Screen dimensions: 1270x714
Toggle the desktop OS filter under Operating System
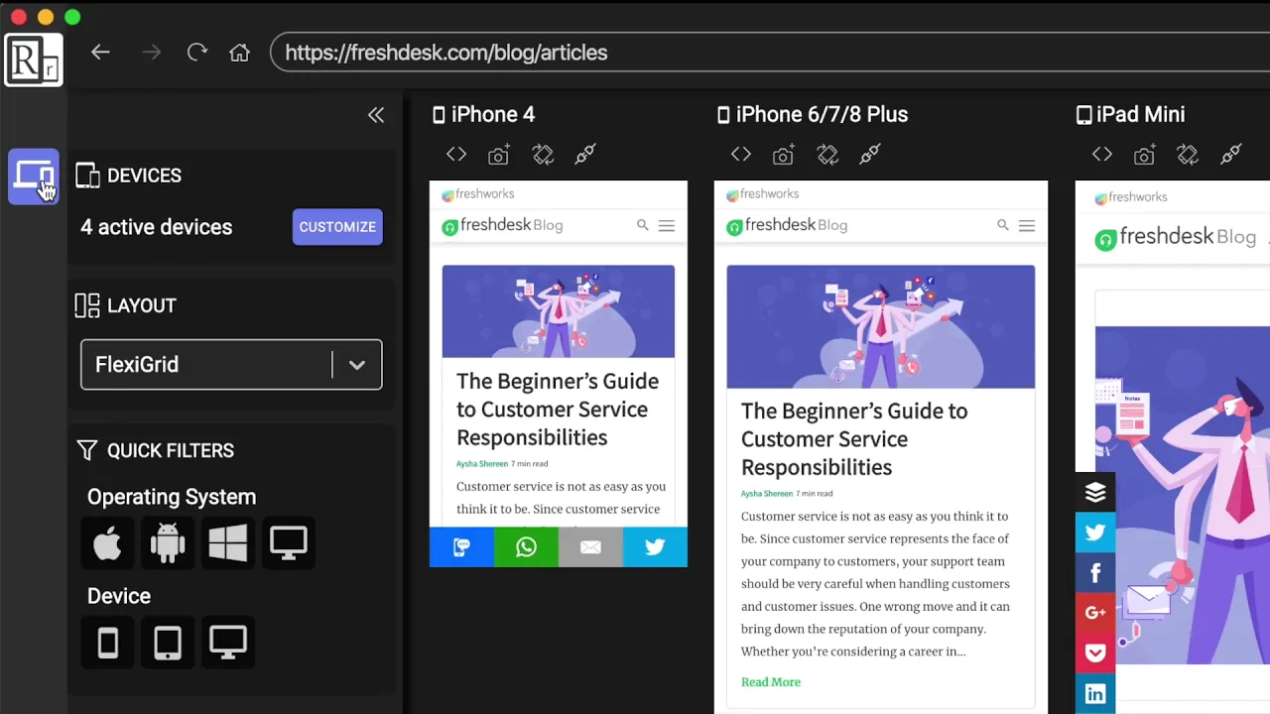pos(289,543)
